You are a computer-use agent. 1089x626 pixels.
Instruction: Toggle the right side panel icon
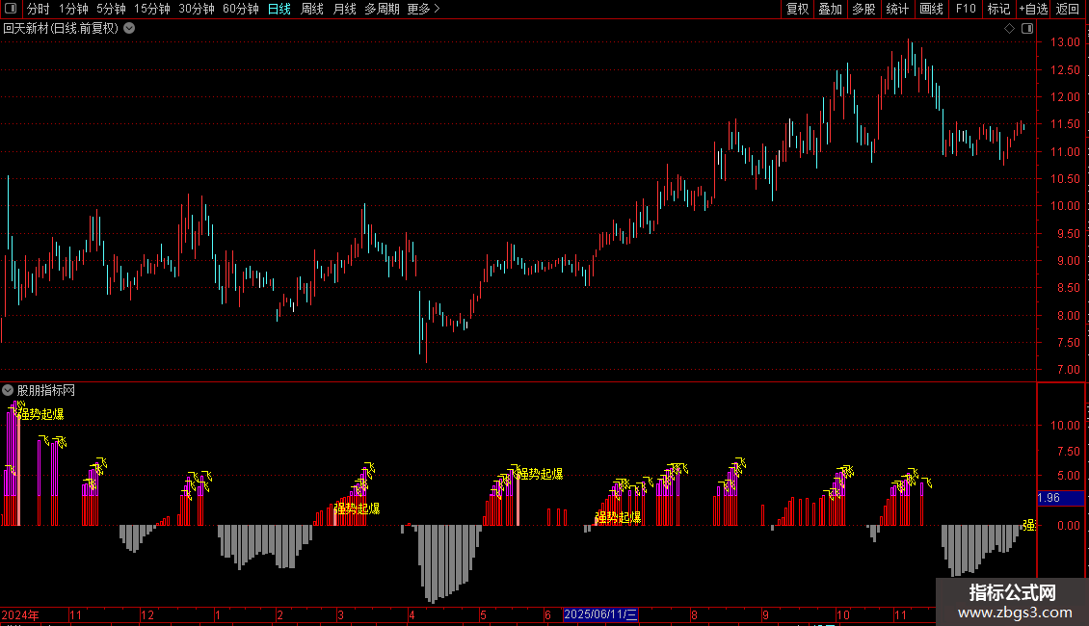1027,29
